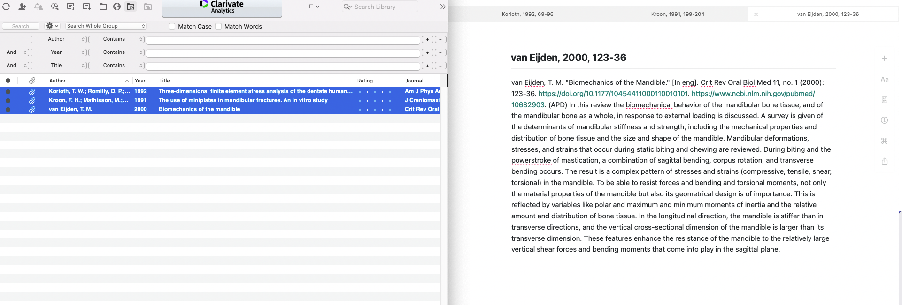Open the Title field selector dropdown

(59, 66)
